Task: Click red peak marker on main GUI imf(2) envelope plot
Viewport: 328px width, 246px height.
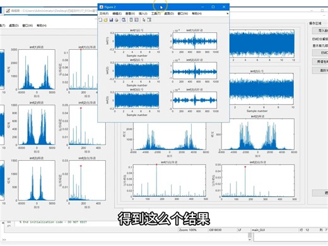Action: coord(245,167)
